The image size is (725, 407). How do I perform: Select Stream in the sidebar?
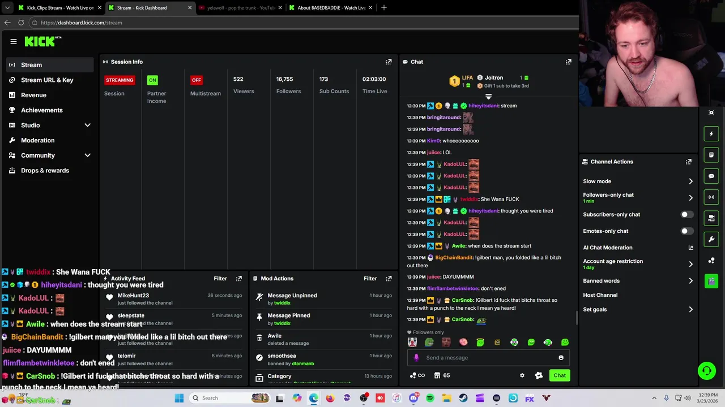point(50,65)
